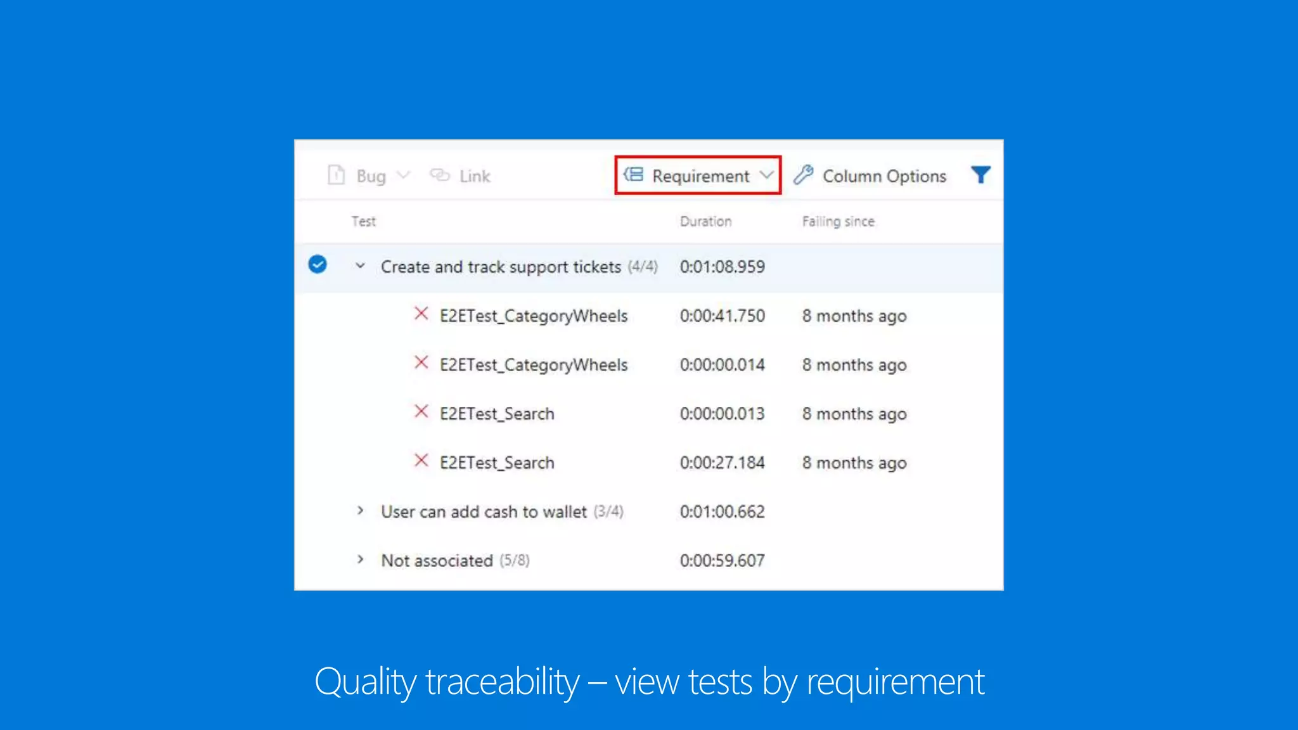Open E2ETest_Search test lasting 0:00:27.184
1298x730 pixels.
click(497, 463)
